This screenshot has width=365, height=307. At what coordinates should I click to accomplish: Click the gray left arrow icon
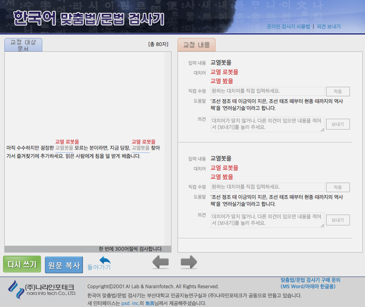coord(161,262)
